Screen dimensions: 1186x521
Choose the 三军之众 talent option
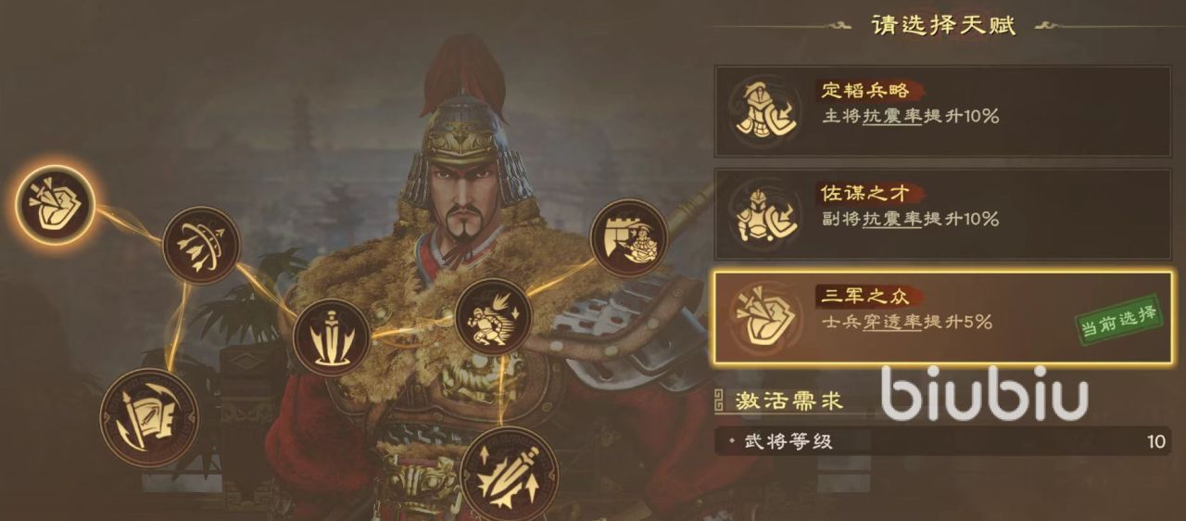click(944, 317)
